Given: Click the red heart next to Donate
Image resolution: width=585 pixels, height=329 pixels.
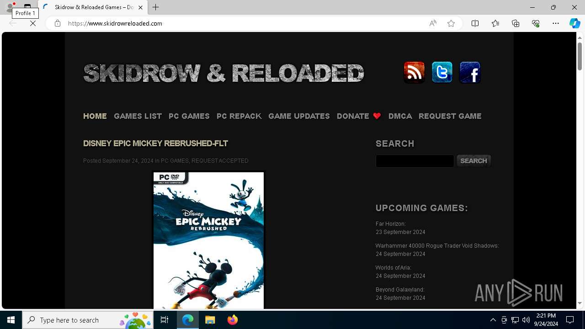Looking at the screenshot, I should click(x=377, y=116).
